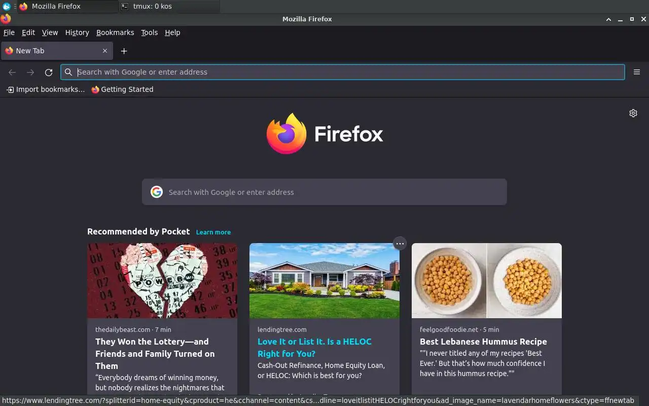This screenshot has height=406, width=649.
Task: Open the Best Lebanese Hummus Recipe headline
Action: click(483, 342)
